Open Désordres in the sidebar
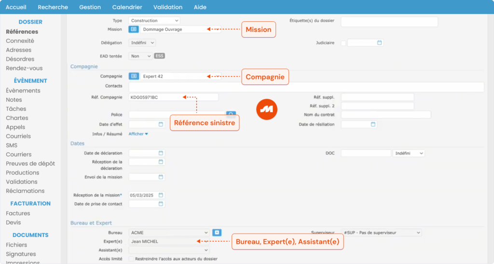Viewport: 494px width, 264px height. click(20, 59)
